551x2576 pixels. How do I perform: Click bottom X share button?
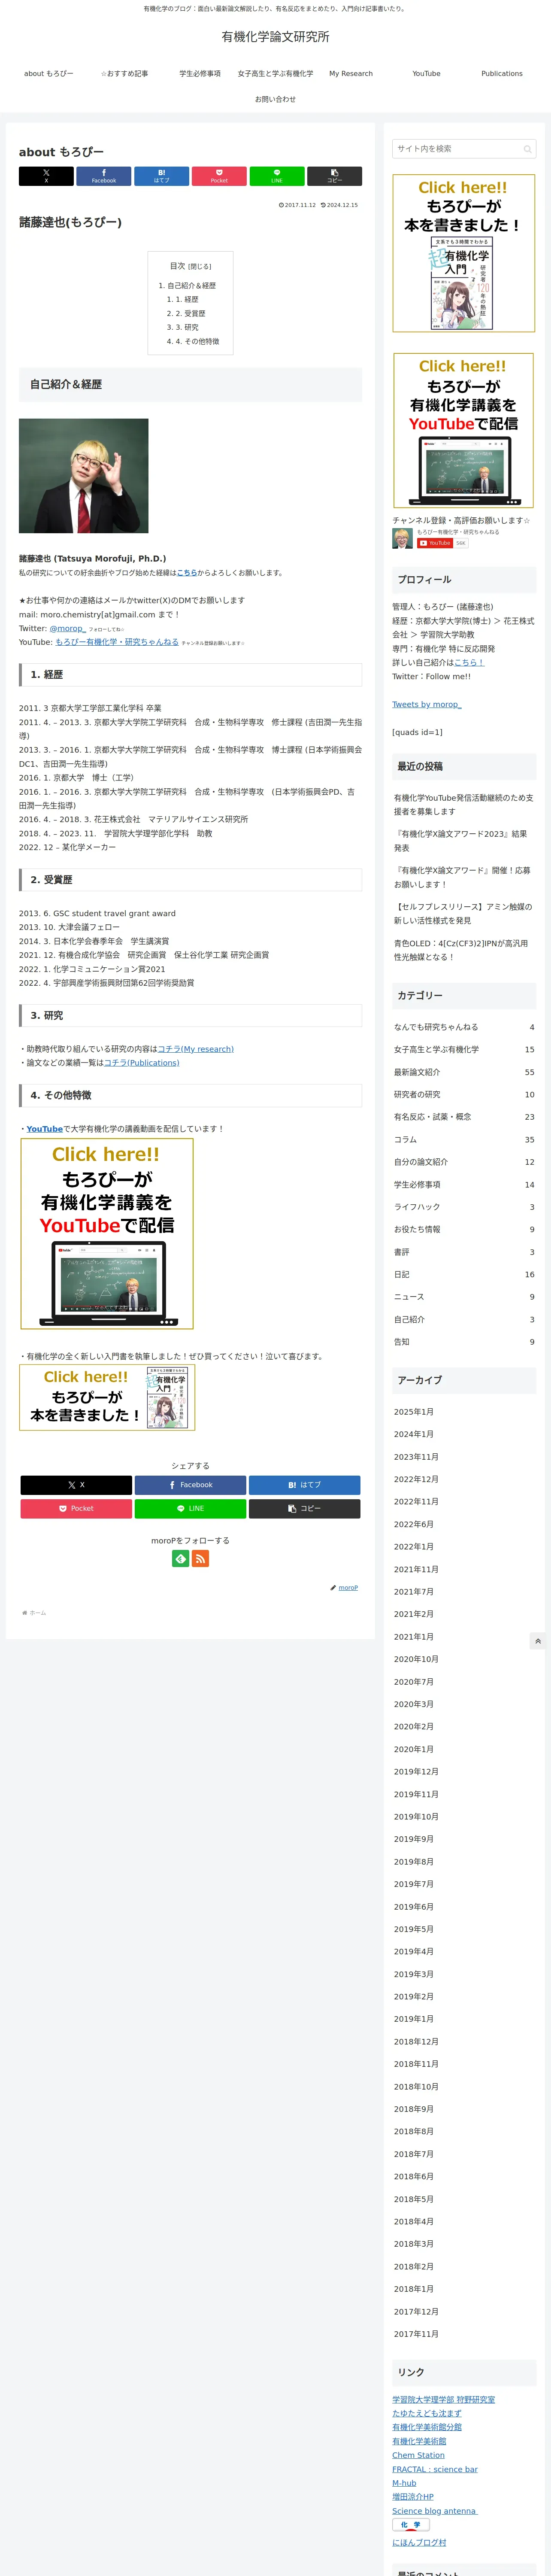coord(76,1485)
